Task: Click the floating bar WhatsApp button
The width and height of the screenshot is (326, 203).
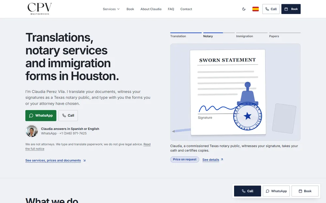Action: (x=276, y=191)
